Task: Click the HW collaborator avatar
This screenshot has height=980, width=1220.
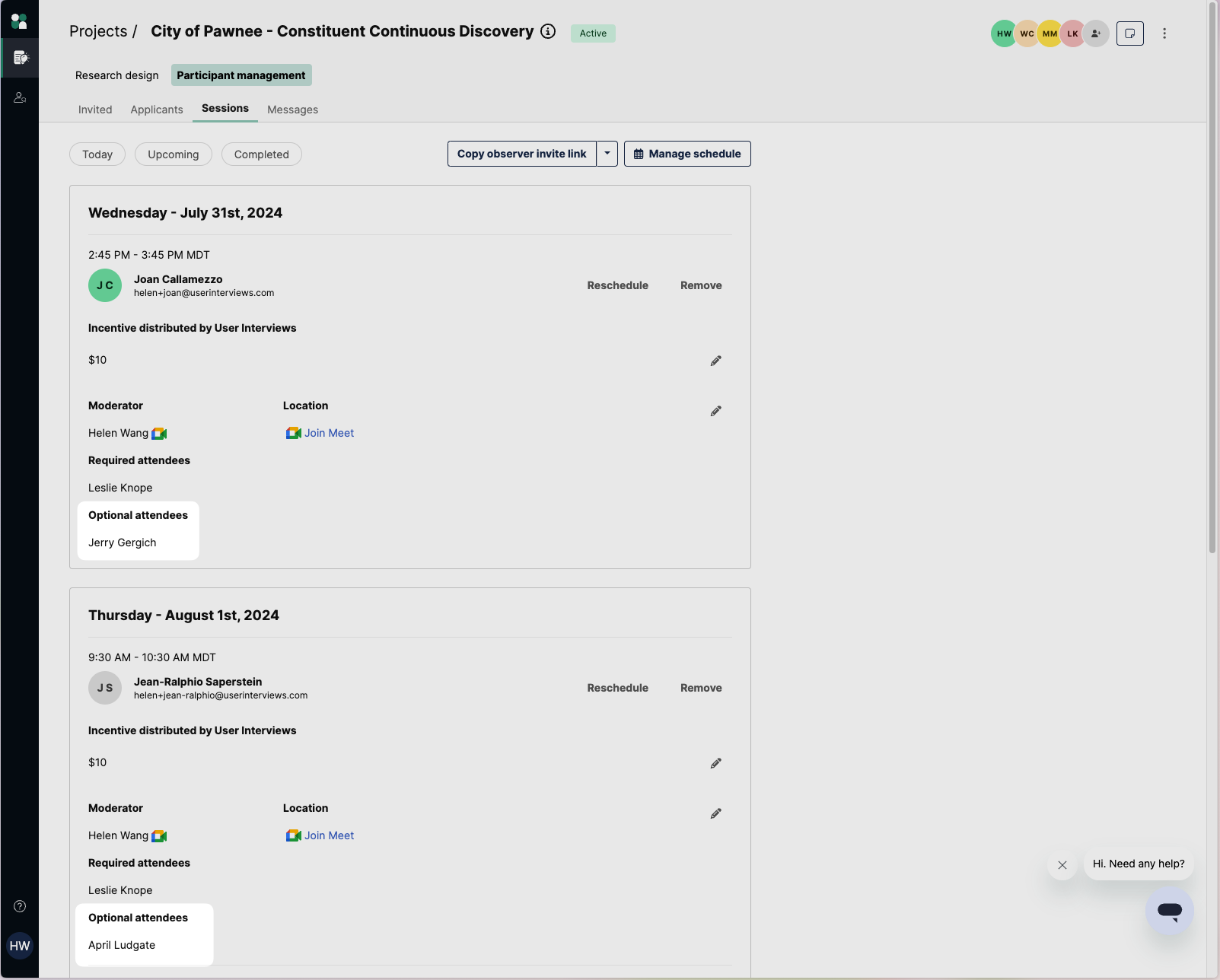Action: coord(1004,33)
